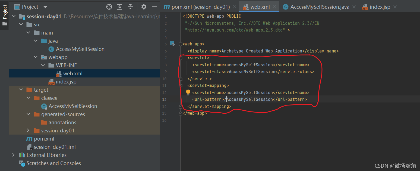The height and width of the screenshot is (171, 420).
Task: Click the vertical Project tool window button
Action: [x=4, y=11]
